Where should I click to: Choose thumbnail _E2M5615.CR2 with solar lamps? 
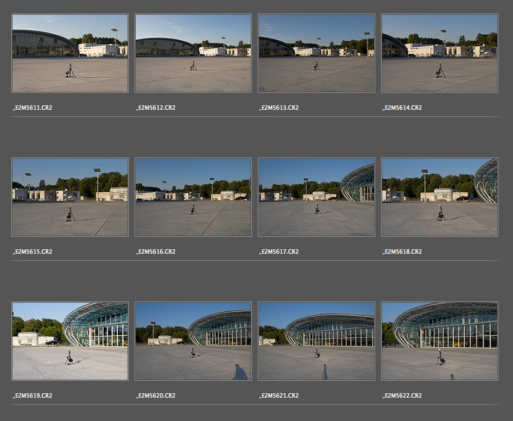click(70, 197)
